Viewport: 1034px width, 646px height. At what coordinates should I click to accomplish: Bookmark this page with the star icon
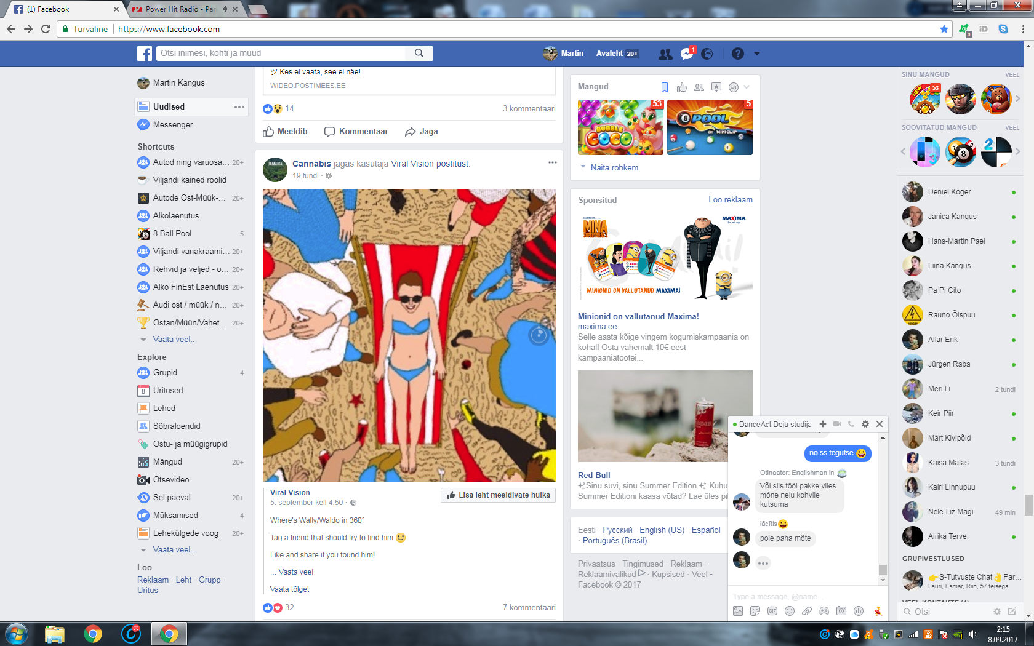click(x=944, y=29)
